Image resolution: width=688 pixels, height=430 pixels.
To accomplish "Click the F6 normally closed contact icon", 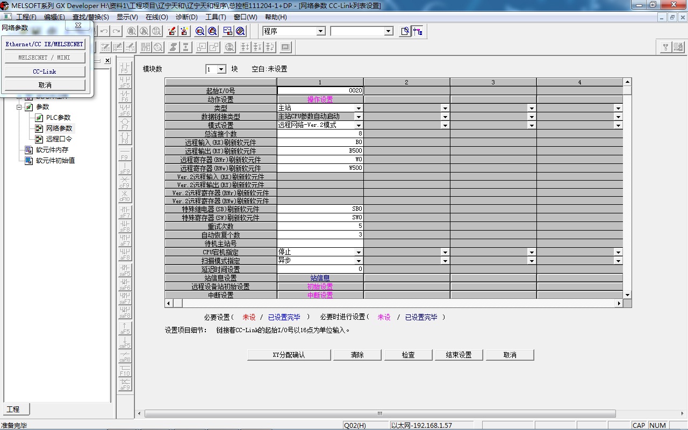I will click(x=125, y=96).
